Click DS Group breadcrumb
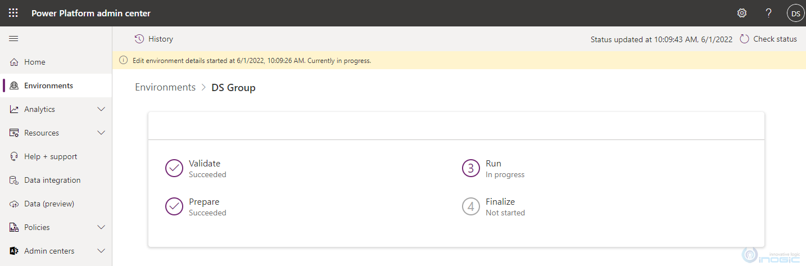The height and width of the screenshot is (266, 806). (x=233, y=87)
